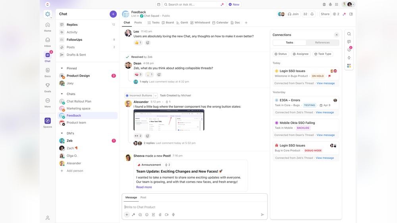Click the video camera icon in composer
Screen dimensions: 397x223
click(167, 215)
